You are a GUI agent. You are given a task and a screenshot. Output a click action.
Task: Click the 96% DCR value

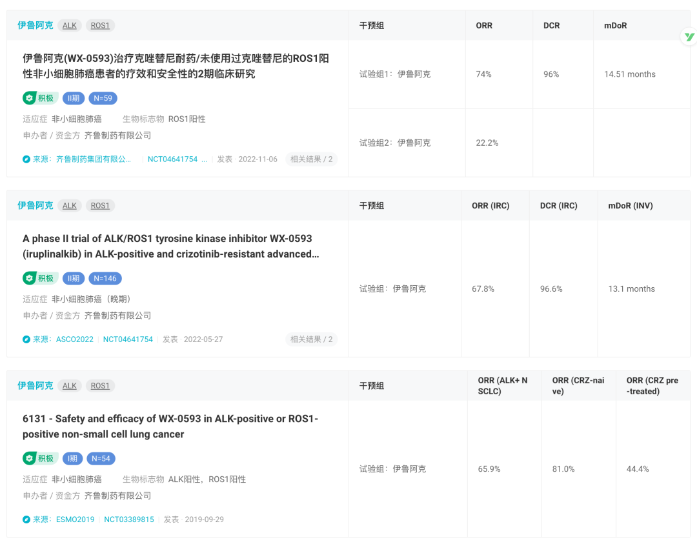tap(551, 74)
